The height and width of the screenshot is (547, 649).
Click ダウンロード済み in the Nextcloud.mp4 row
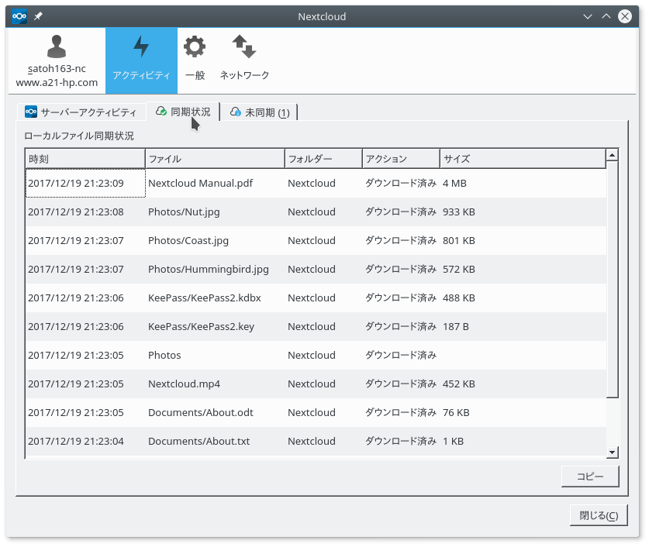pos(401,384)
